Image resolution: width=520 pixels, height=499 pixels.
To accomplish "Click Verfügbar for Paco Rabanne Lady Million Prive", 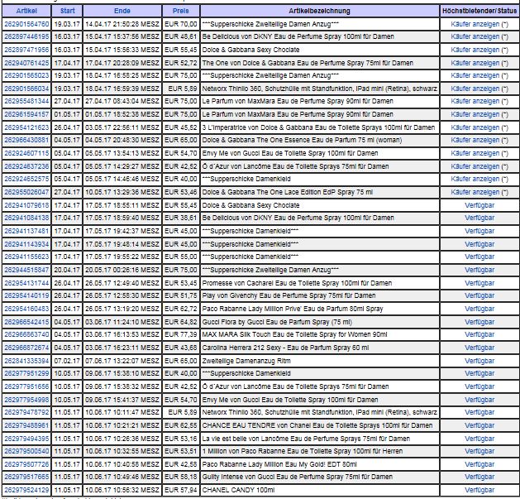I will tap(479, 309).
